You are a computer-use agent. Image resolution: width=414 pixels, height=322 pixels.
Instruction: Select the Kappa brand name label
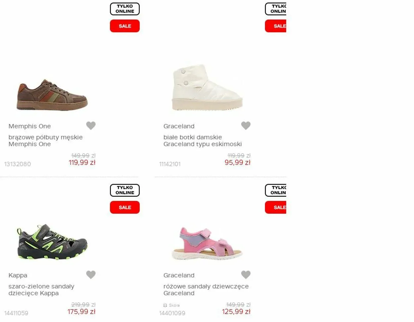pos(18,275)
